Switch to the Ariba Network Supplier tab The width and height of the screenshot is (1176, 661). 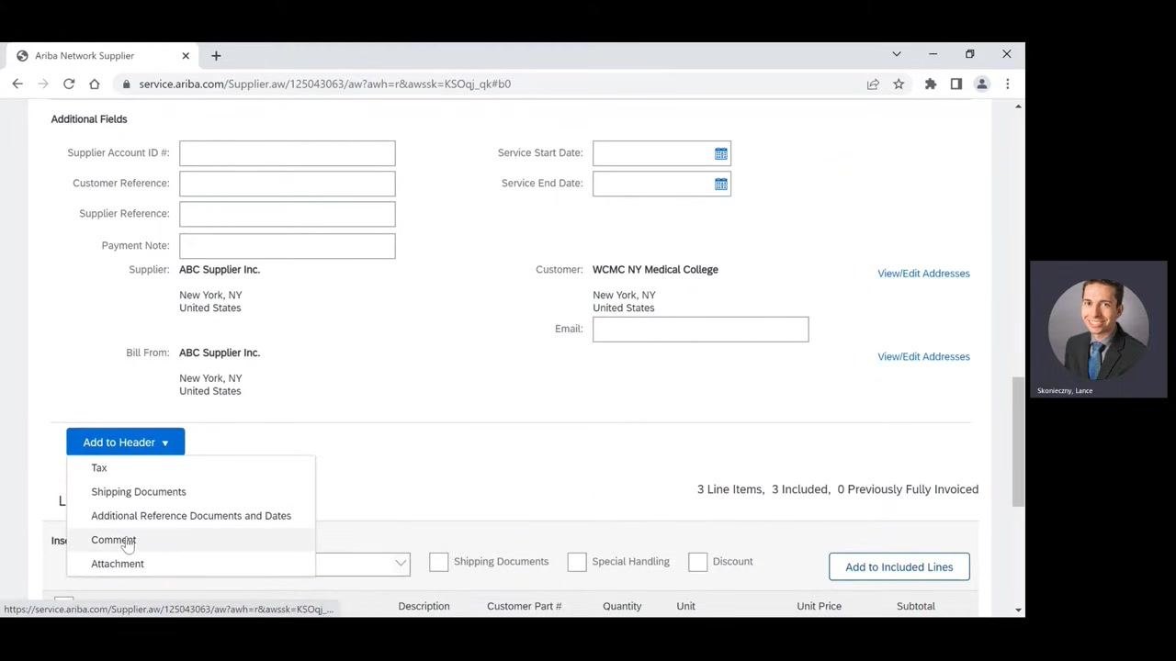pyautogui.click(x=99, y=56)
